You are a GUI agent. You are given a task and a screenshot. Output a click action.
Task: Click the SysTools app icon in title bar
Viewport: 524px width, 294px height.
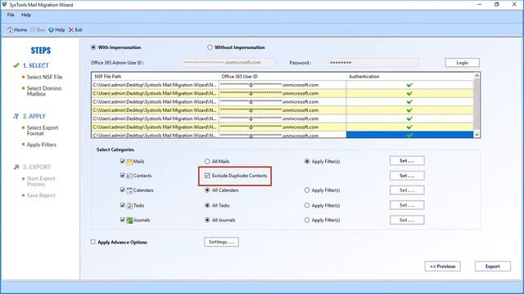pyautogui.click(x=4, y=4)
